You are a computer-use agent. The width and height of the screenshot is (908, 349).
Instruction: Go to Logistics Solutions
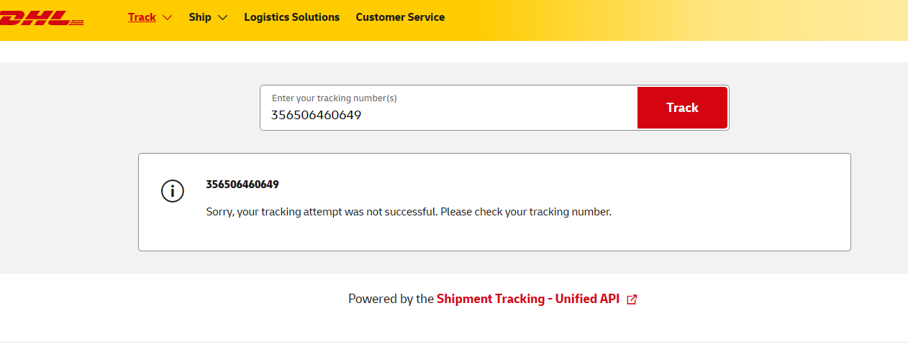pos(291,17)
